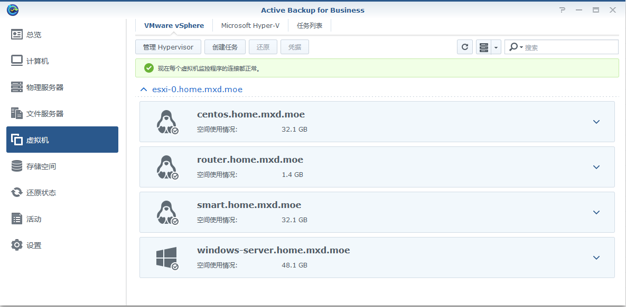This screenshot has width=626, height=307.
Task: Click the 虚拟机 virtual machine icon
Action: pyautogui.click(x=16, y=140)
